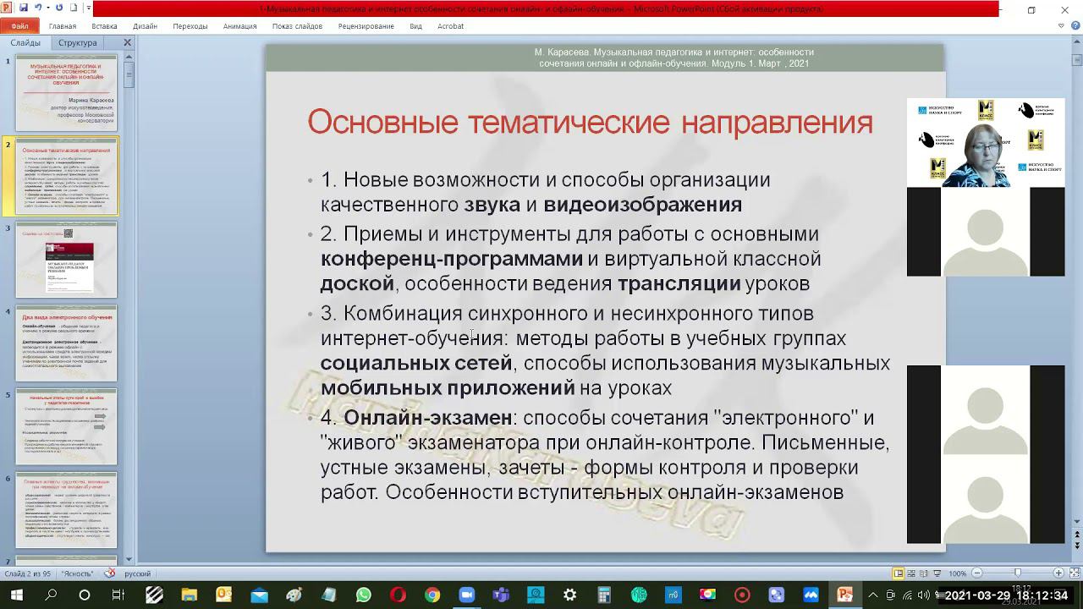Click the PowerPoint application icon in title bar

click(7, 8)
